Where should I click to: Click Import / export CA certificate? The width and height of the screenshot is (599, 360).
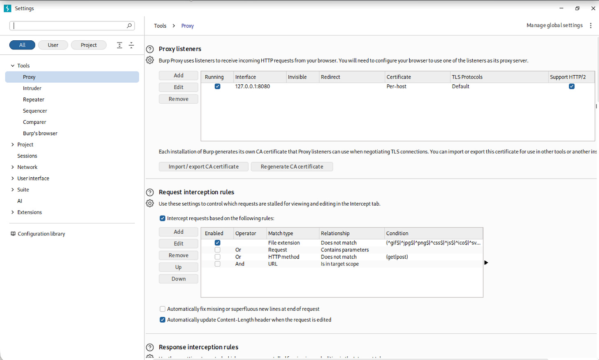tap(204, 167)
